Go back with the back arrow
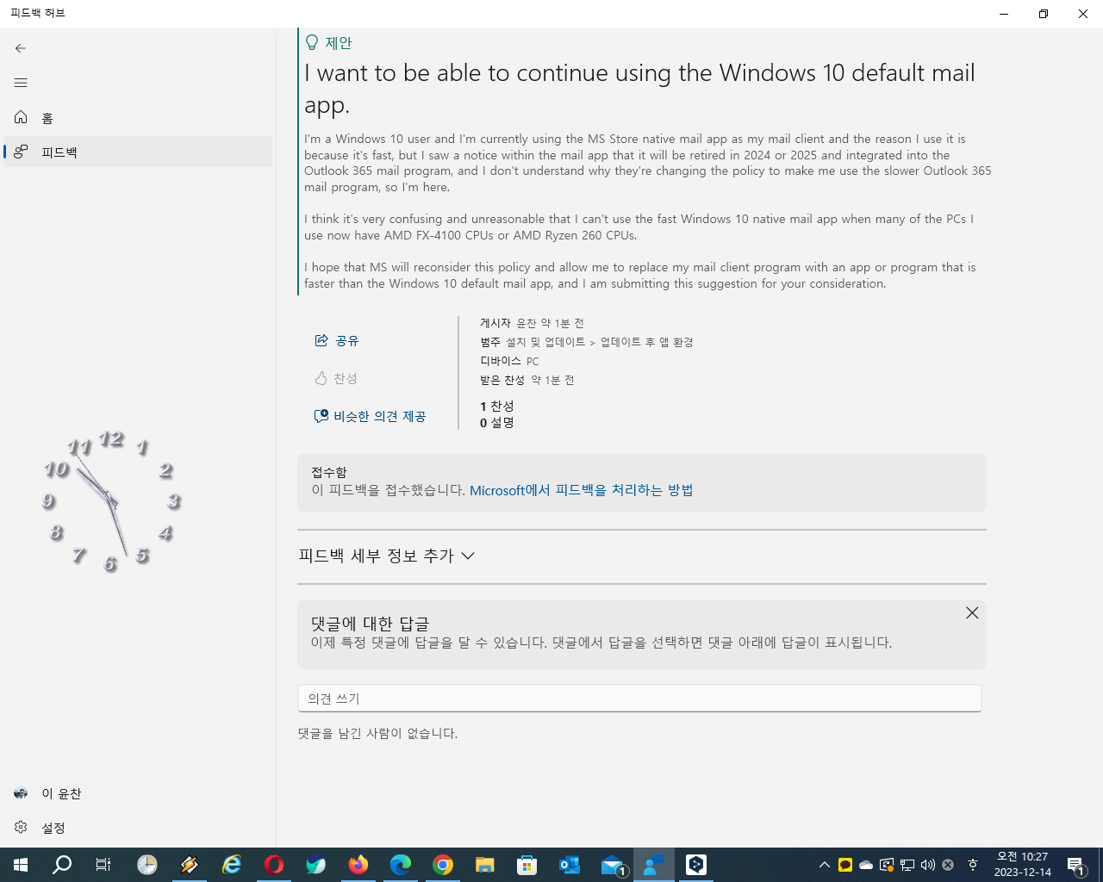Screen dimensions: 1103x882 coord(21,48)
